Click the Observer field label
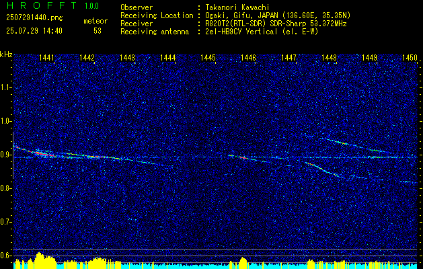Image resolution: width=423 pixels, height=269 pixels. (137, 7)
